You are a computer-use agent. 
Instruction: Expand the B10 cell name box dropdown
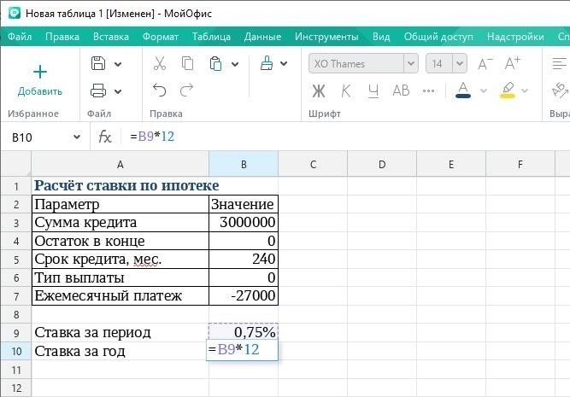coord(77,137)
